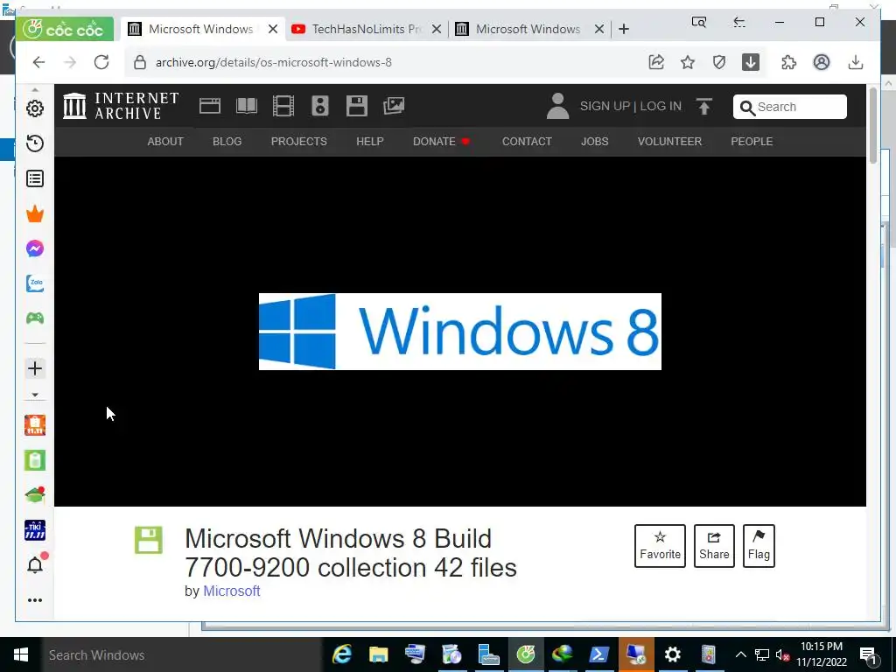
Task: Go back to the previous page
Action: click(x=38, y=62)
